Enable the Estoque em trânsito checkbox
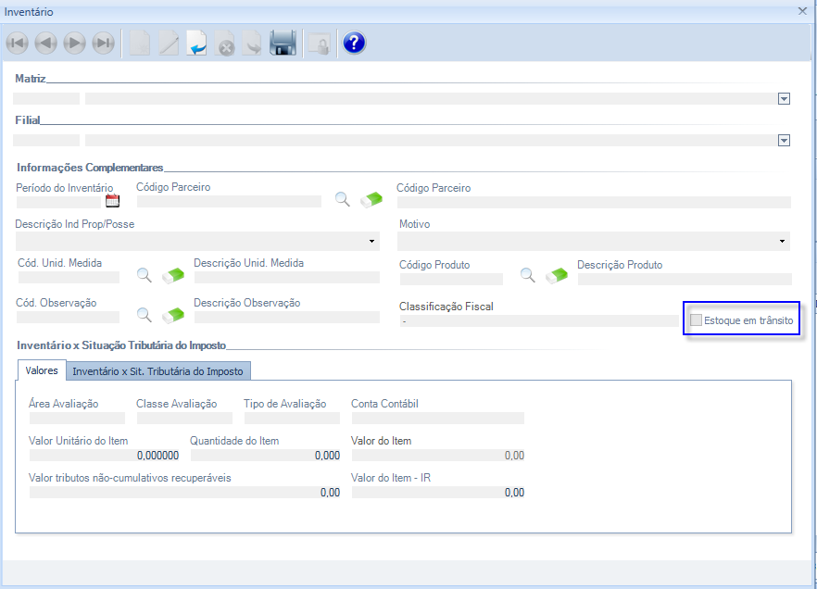The image size is (817, 589). pos(697,320)
